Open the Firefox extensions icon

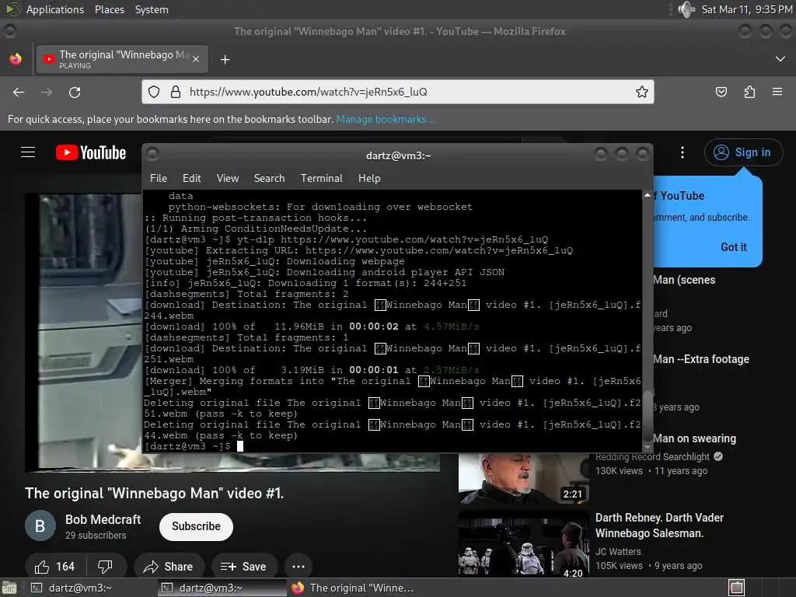[x=749, y=92]
